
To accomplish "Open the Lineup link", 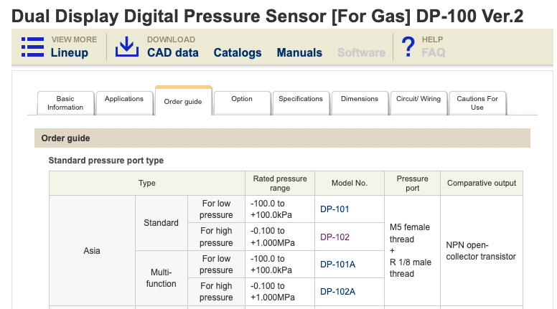I will (70, 52).
